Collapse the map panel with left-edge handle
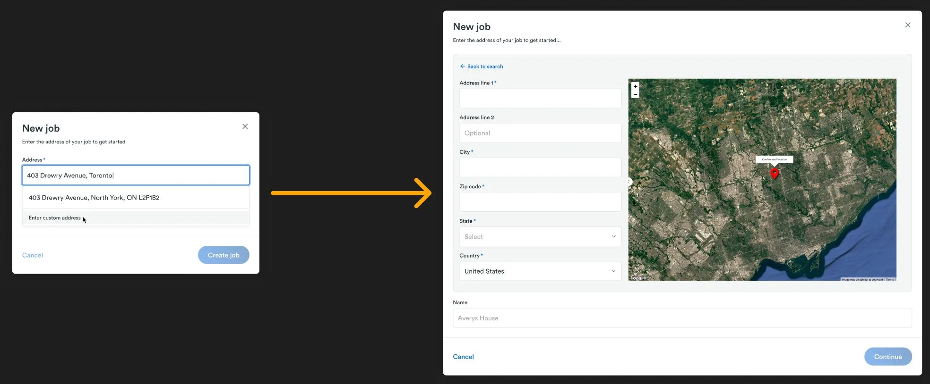Screen dimensions: 930x384 click(629, 182)
